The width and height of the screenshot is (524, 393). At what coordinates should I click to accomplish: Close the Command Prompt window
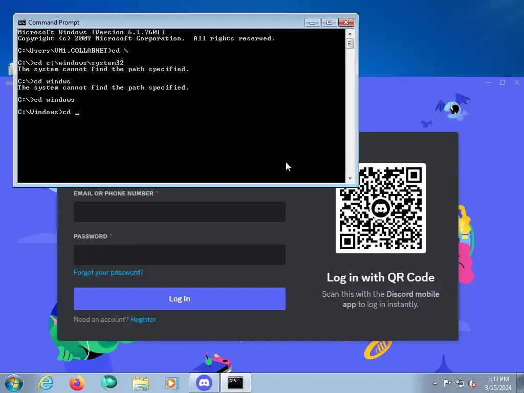pyautogui.click(x=346, y=23)
